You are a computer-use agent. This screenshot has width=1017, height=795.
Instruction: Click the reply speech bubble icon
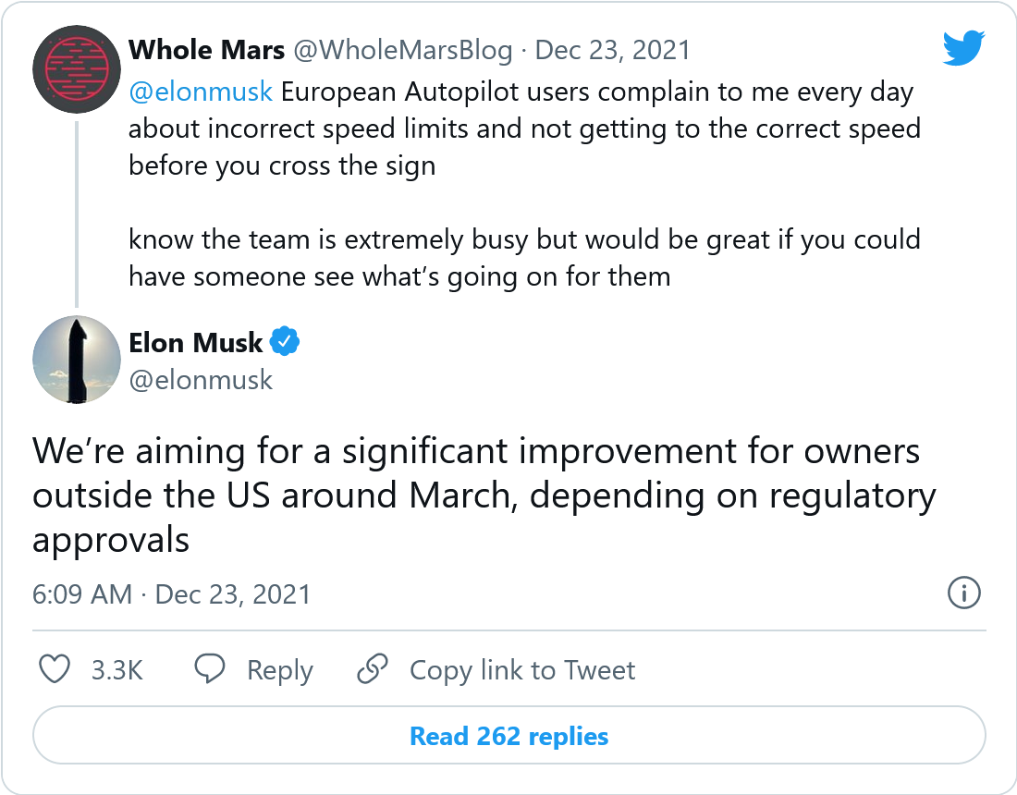[x=211, y=669]
